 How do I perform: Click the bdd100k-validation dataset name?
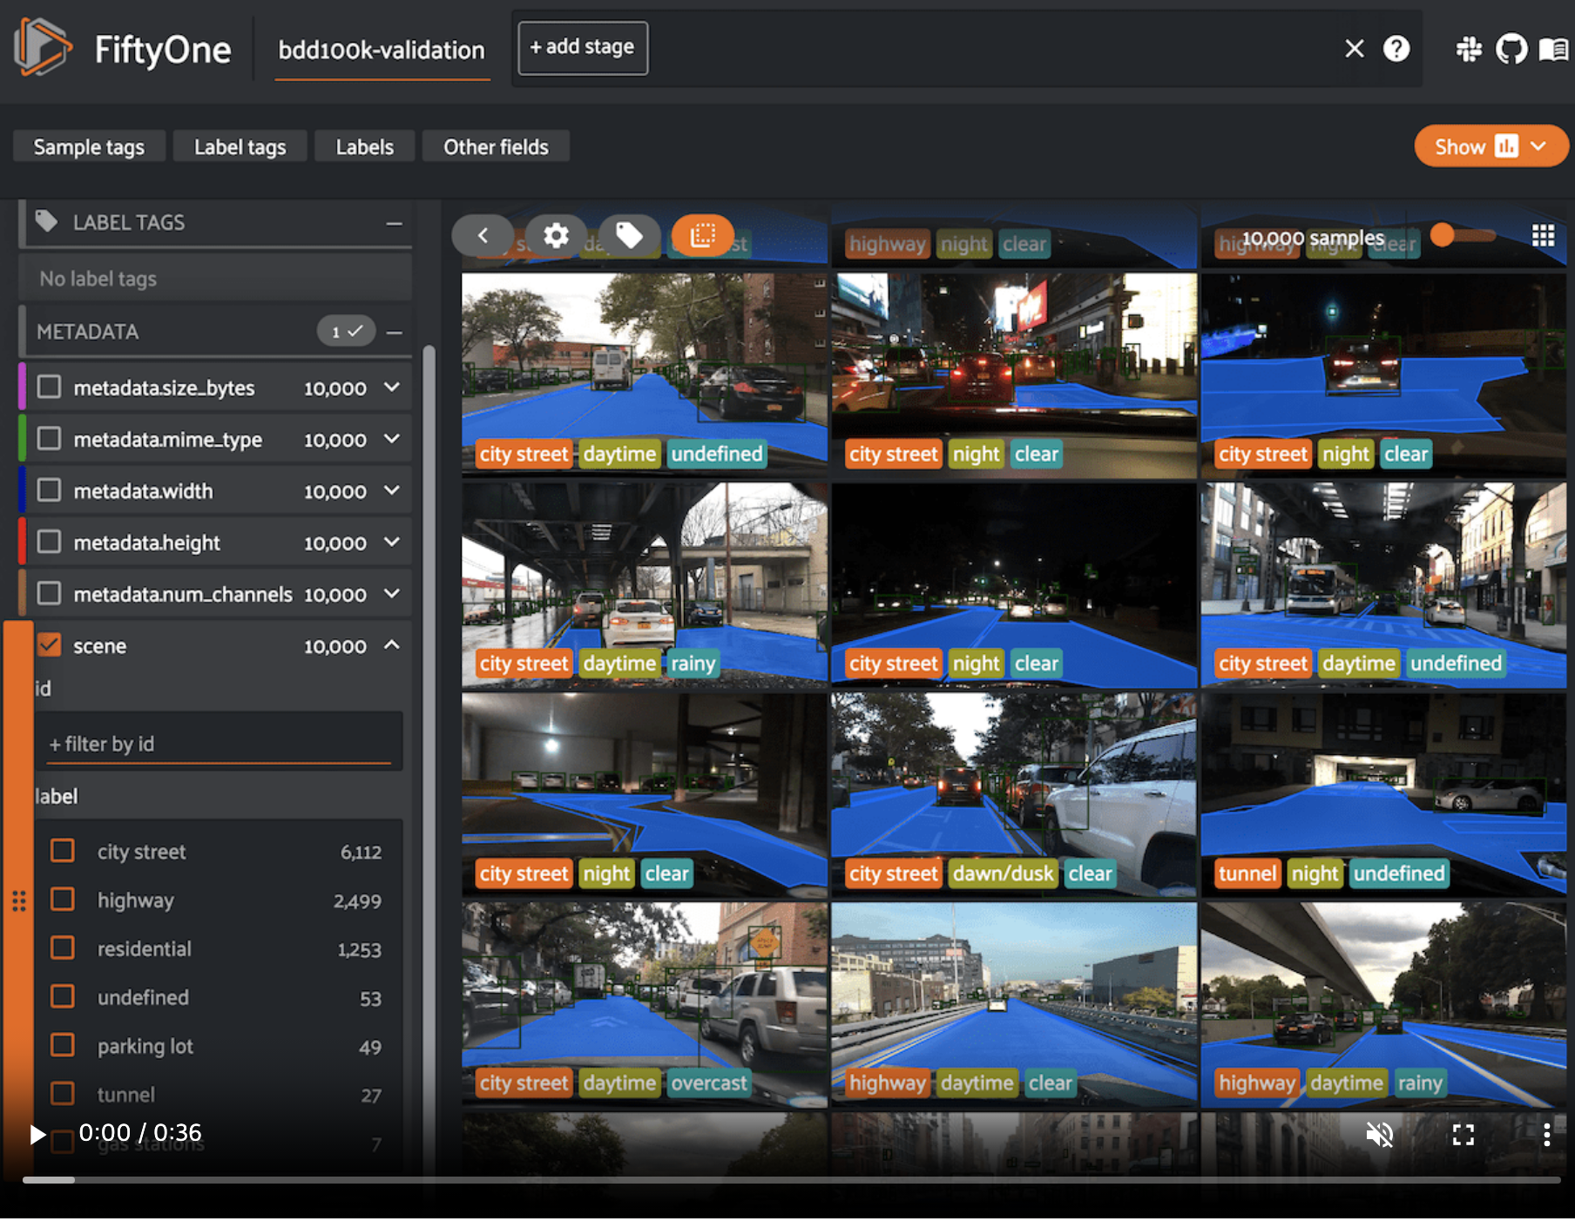[382, 51]
